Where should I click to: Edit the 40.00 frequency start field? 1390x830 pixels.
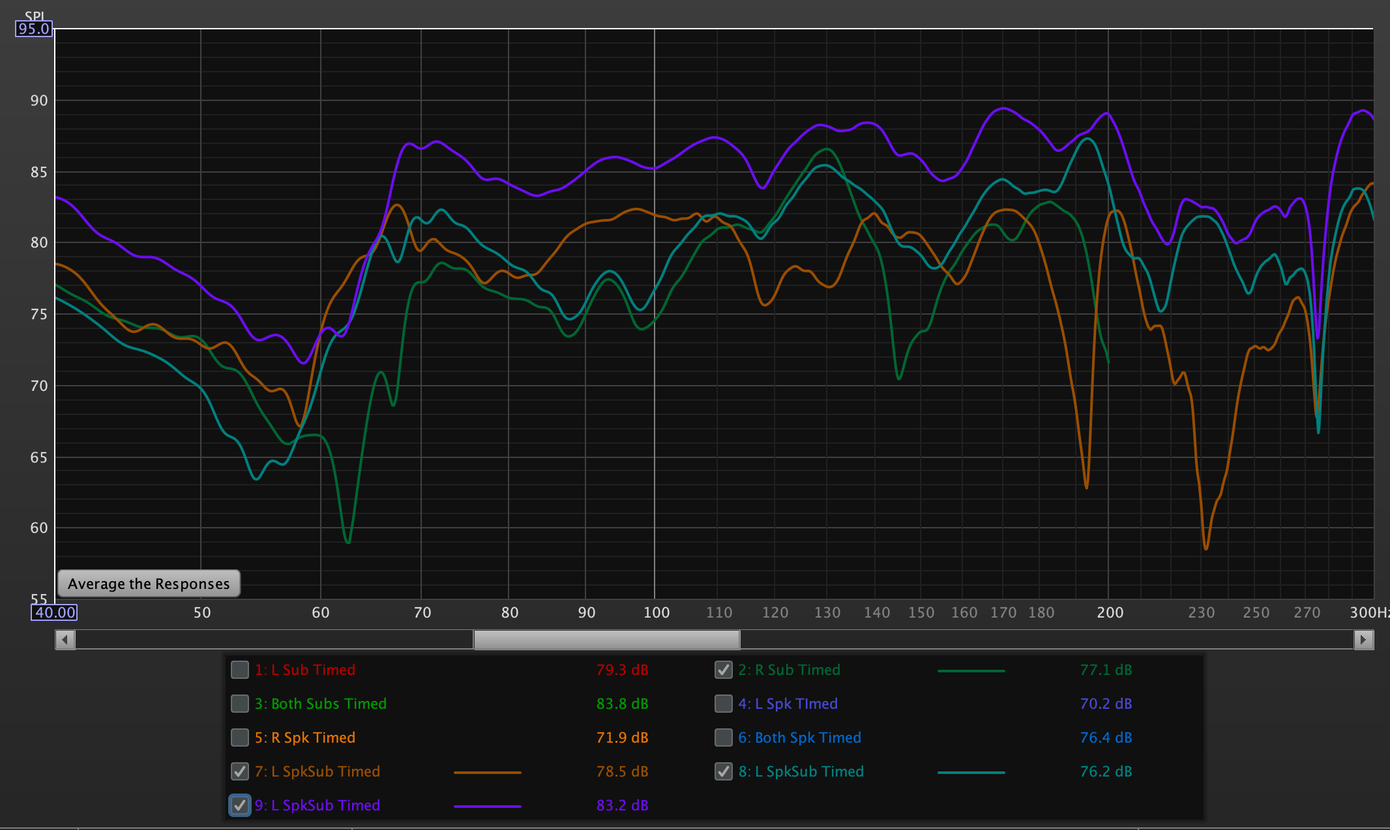pos(54,612)
